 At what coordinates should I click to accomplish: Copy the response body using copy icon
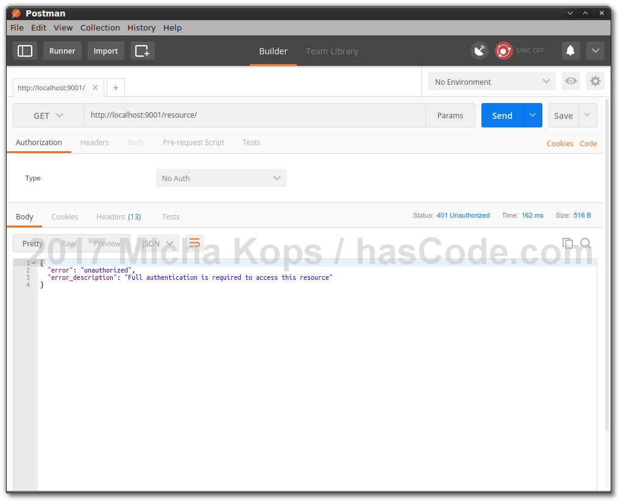point(567,243)
